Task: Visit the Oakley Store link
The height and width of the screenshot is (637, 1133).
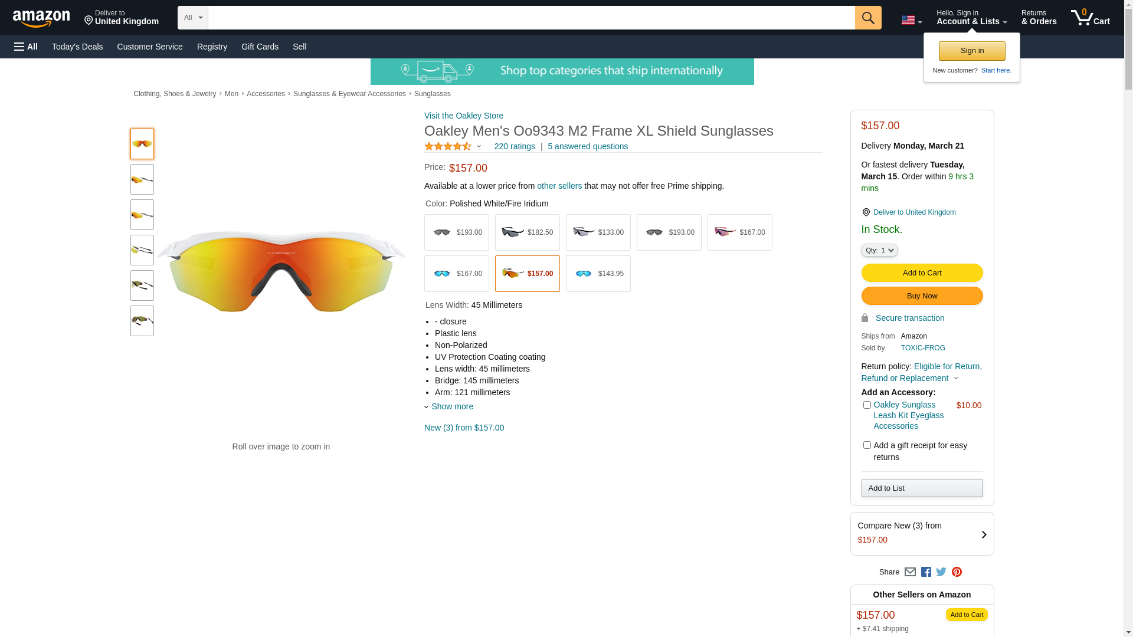Action: [x=463, y=116]
